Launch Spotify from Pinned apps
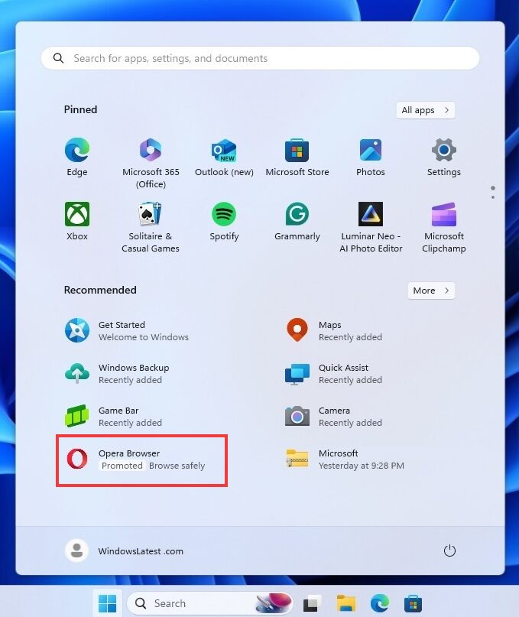Viewport: 519px width, 617px height. pyautogui.click(x=224, y=222)
